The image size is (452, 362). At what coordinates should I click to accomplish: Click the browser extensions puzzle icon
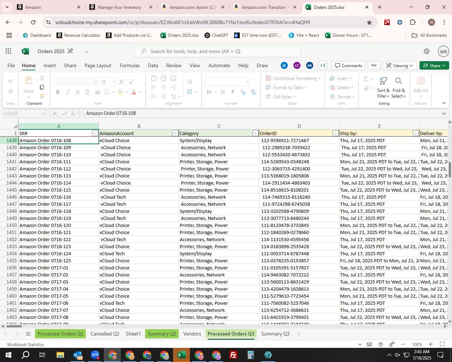[x=412, y=22]
